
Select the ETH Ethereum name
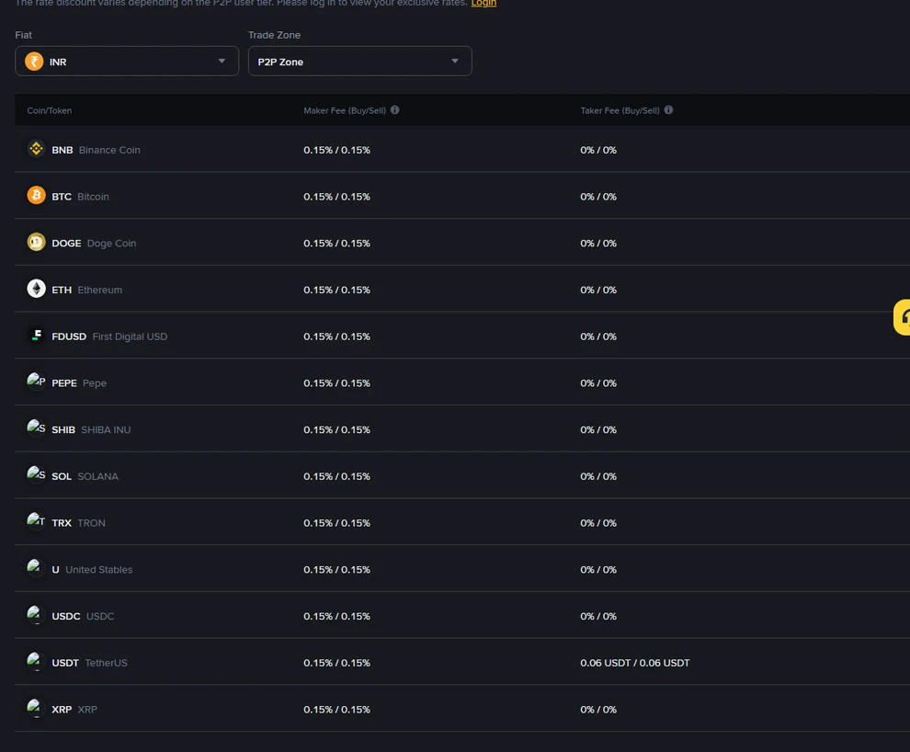point(87,290)
